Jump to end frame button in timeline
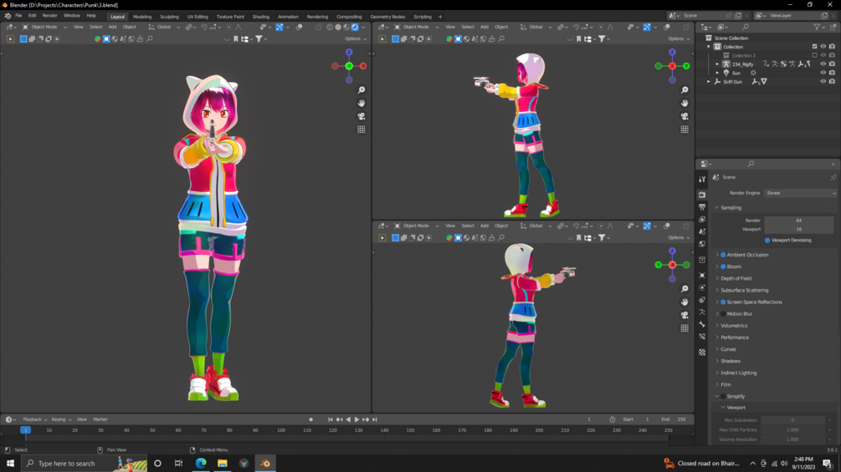This screenshot has height=472, width=841. coord(374,419)
